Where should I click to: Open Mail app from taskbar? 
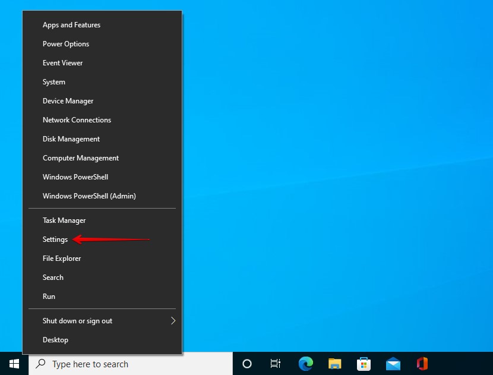[393, 364]
